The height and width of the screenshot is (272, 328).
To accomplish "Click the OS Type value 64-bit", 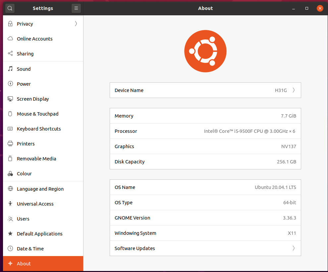I will click(x=290, y=203).
